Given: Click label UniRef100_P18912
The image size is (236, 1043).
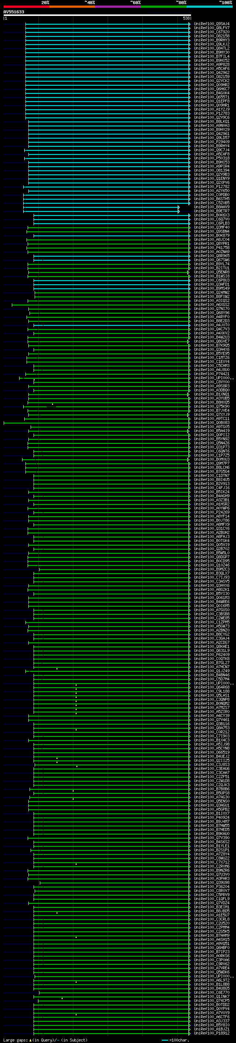Looking at the screenshot, I should [211, 1033].
